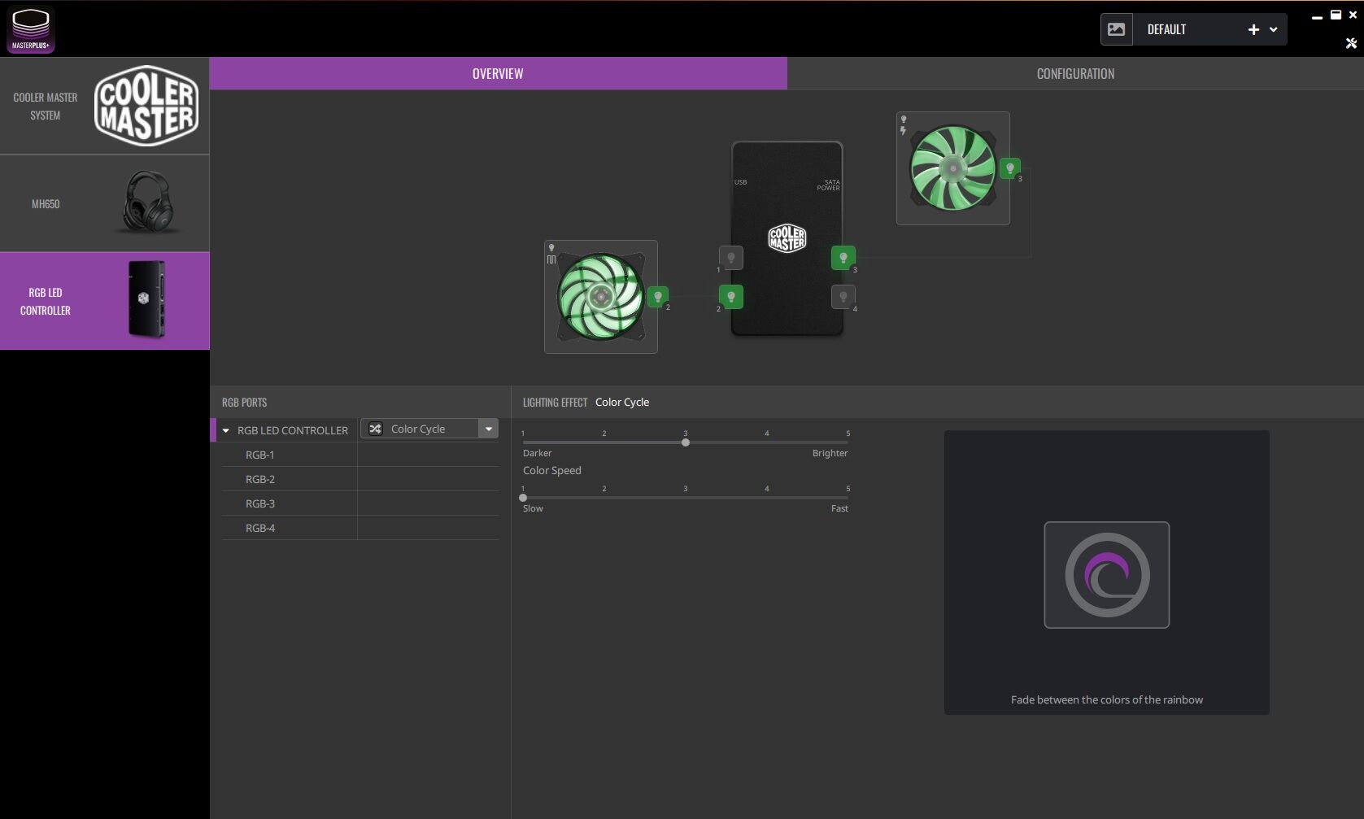Close the MasterPlus+ window

pyautogui.click(x=1353, y=15)
